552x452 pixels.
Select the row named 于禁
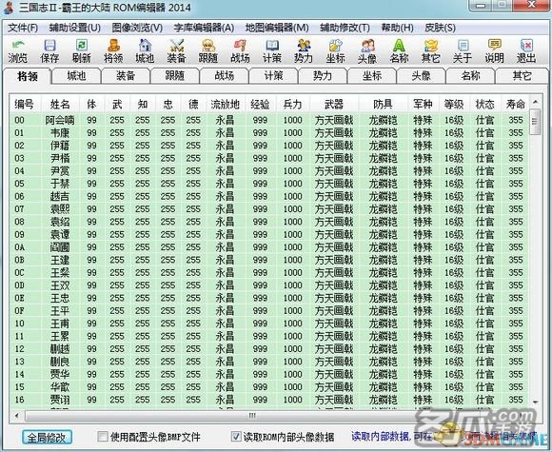point(268,184)
